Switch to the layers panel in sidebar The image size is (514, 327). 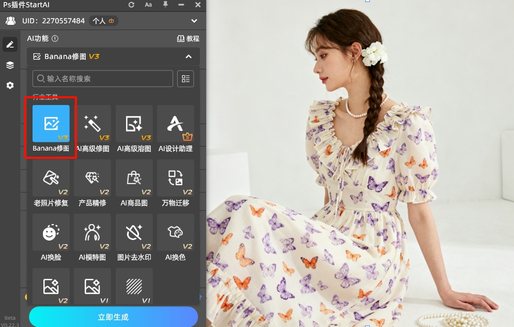pos(10,65)
